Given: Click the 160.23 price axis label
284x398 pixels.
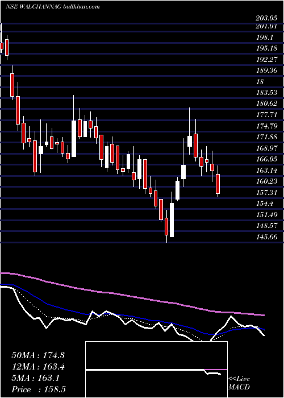Looking at the screenshot, I should coord(266,181).
